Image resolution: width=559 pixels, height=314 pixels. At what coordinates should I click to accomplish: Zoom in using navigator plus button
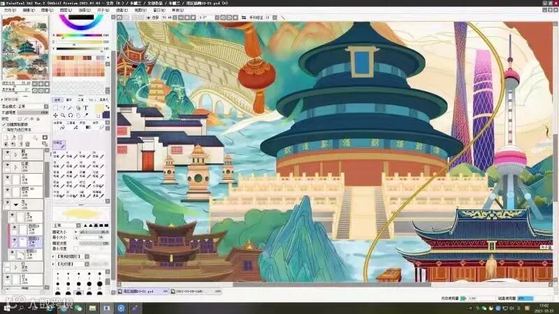pos(41,84)
